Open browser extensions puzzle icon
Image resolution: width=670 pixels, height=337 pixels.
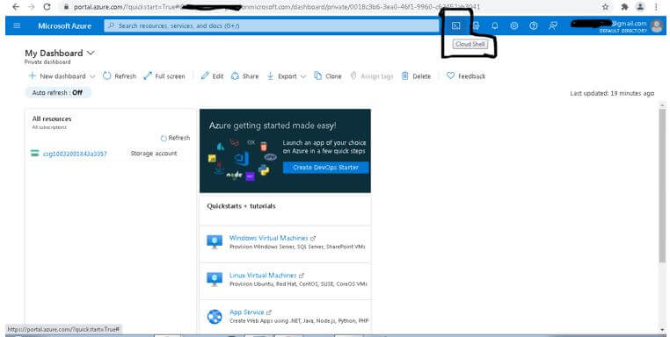click(x=624, y=7)
